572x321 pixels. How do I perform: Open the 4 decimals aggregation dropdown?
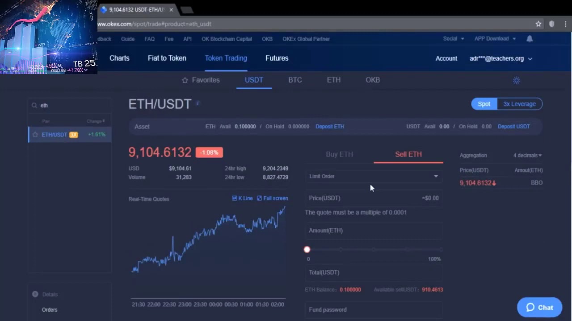tap(527, 156)
